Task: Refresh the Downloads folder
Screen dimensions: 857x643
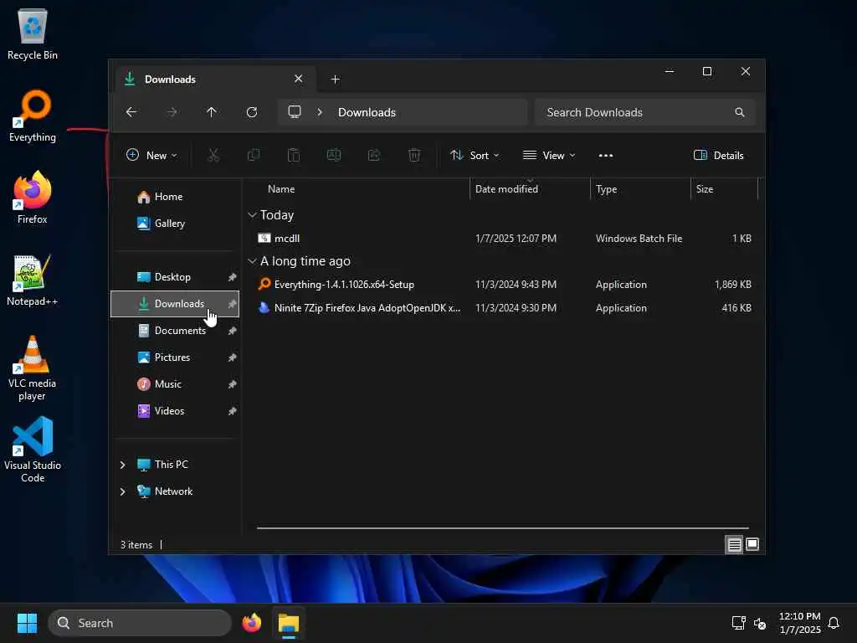Action: click(252, 112)
